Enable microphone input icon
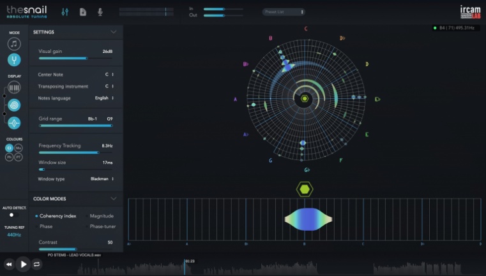Viewport: 486px width, 276px height. pos(100,12)
